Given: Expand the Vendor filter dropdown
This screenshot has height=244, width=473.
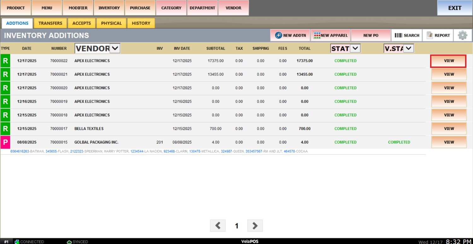Looking at the screenshot, I should tap(115, 48).
